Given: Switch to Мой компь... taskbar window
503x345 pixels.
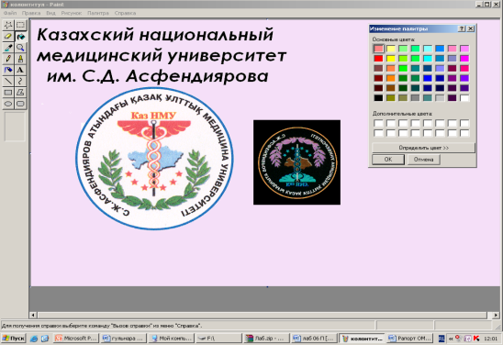Looking at the screenshot, I should [x=172, y=339].
